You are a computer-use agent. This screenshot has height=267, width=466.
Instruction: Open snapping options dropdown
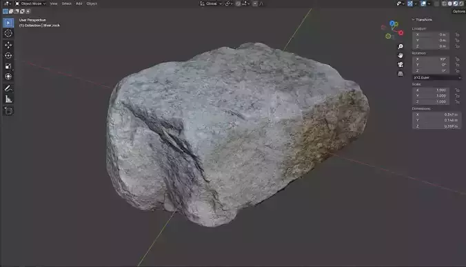[247, 3]
